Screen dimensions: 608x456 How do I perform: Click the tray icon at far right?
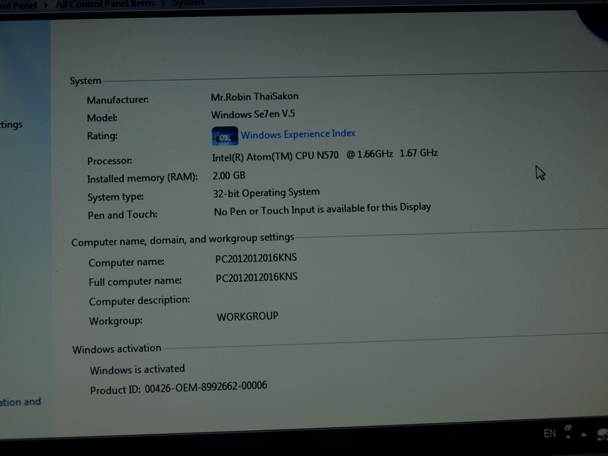(600, 435)
